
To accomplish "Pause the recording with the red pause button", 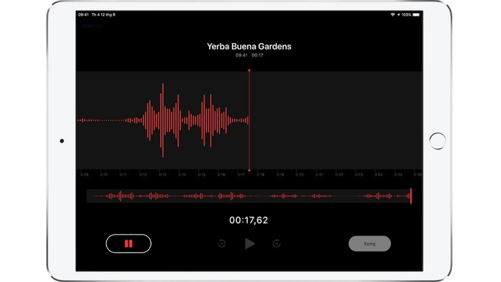I will [128, 244].
